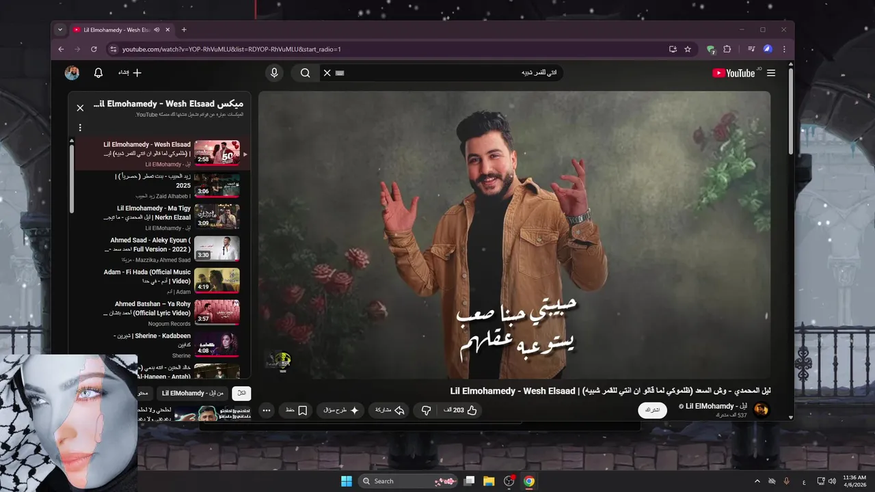Image resolution: width=875 pixels, height=492 pixels.
Task: Click the Ask (sparkle) button
Action: point(342,411)
